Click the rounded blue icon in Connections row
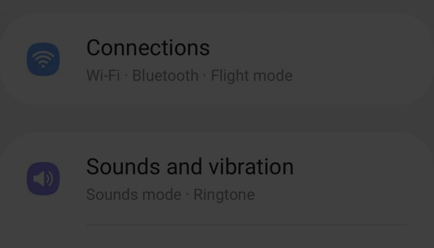The image size is (434, 248). click(x=43, y=59)
